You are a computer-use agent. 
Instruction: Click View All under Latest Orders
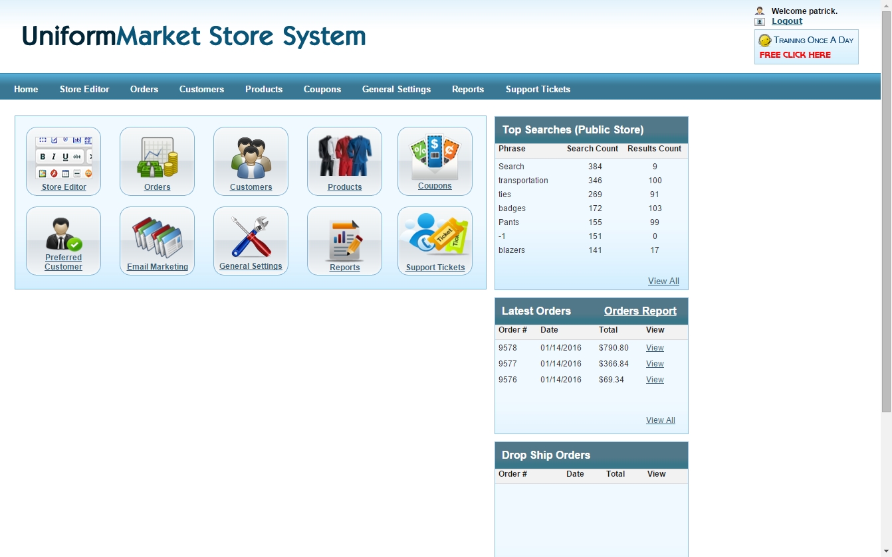click(661, 420)
